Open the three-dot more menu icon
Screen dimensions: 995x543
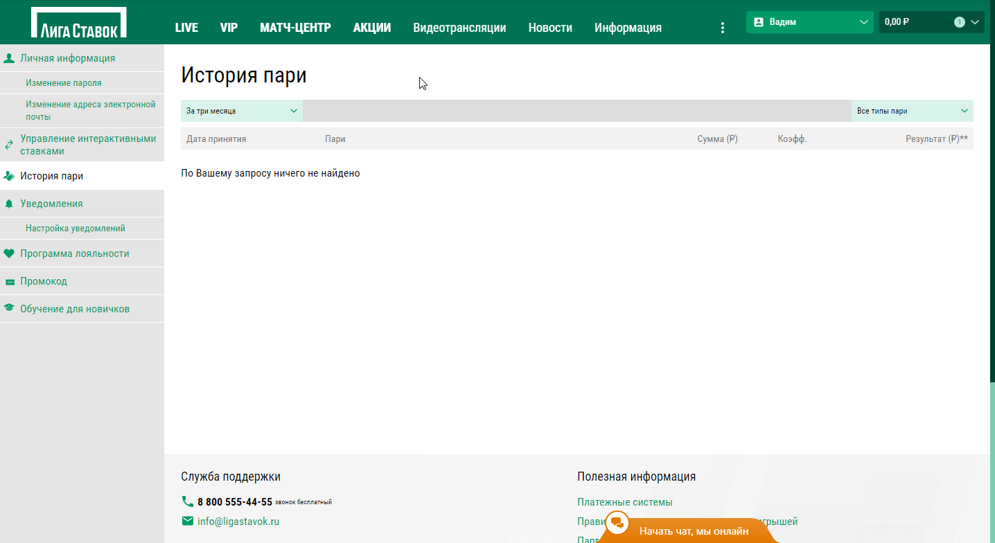pyautogui.click(x=723, y=28)
